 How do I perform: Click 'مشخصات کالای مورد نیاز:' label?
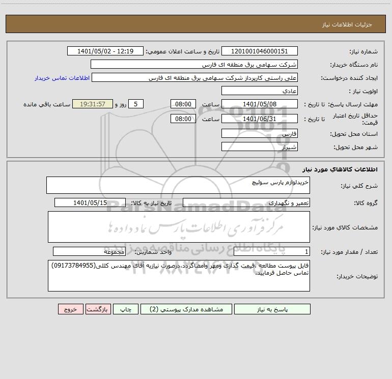pyautogui.click(x=345, y=227)
